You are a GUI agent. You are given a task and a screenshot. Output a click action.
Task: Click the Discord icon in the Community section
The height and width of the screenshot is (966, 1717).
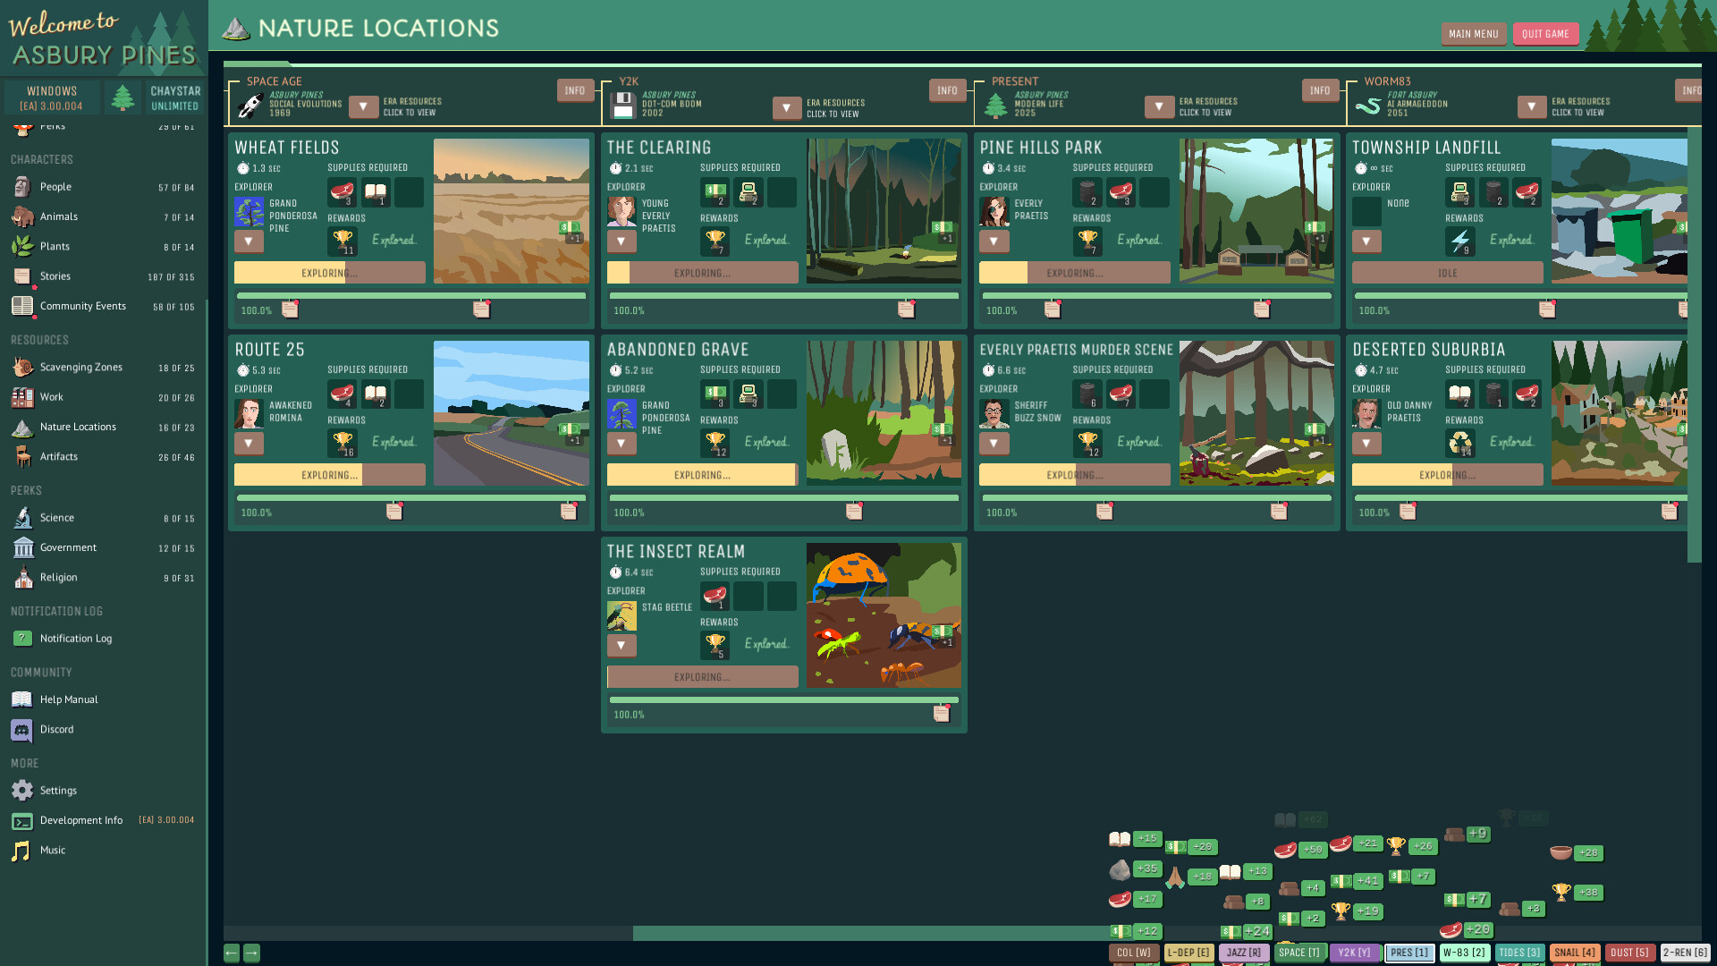tap(21, 729)
